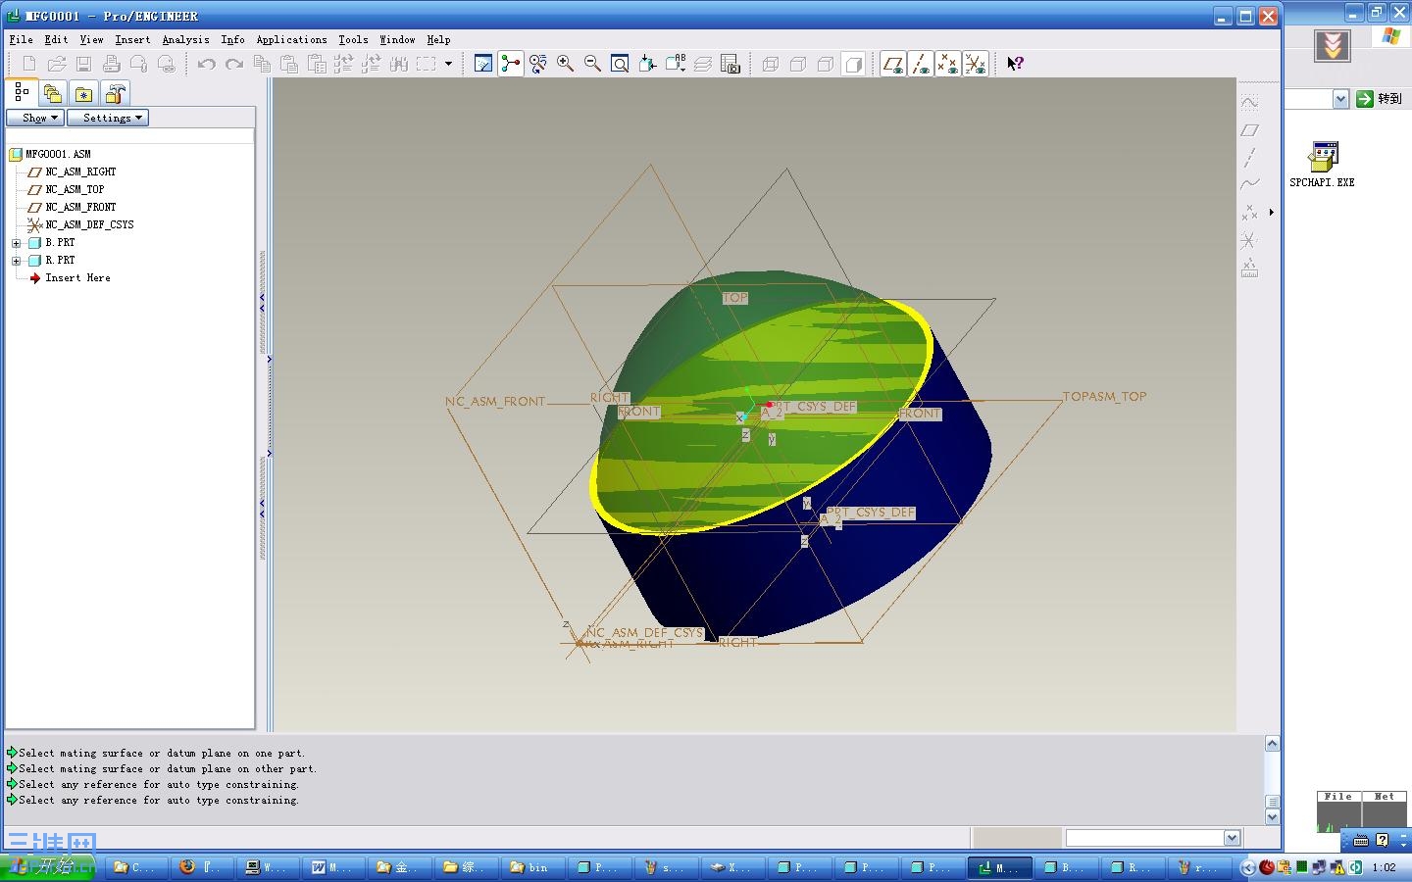Screen dimensions: 1412x882
Task: Open the Edit menu
Action: pyautogui.click(x=57, y=40)
